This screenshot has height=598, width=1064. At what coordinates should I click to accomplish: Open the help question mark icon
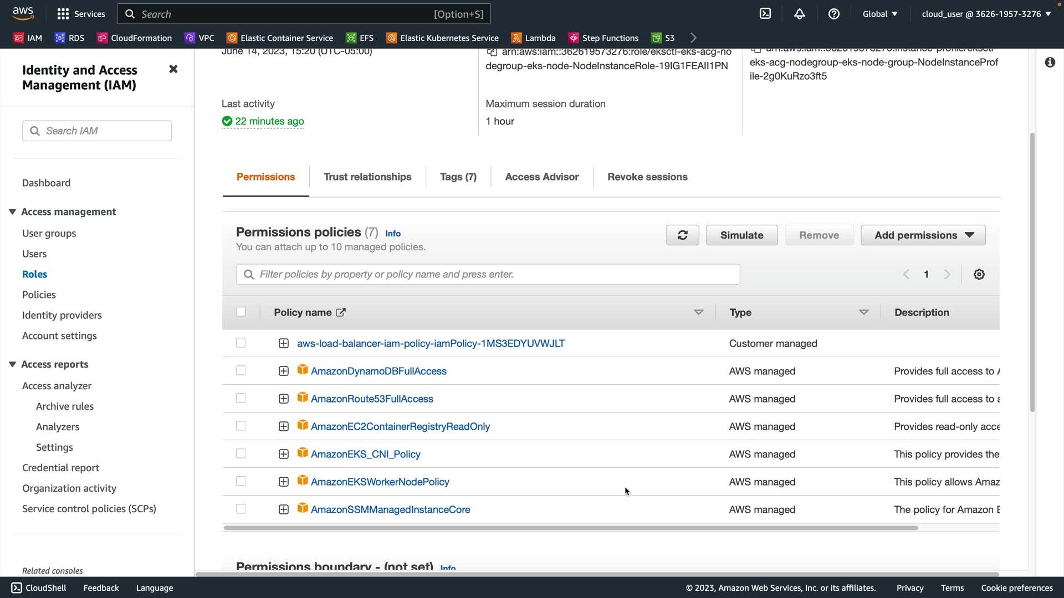click(x=833, y=14)
